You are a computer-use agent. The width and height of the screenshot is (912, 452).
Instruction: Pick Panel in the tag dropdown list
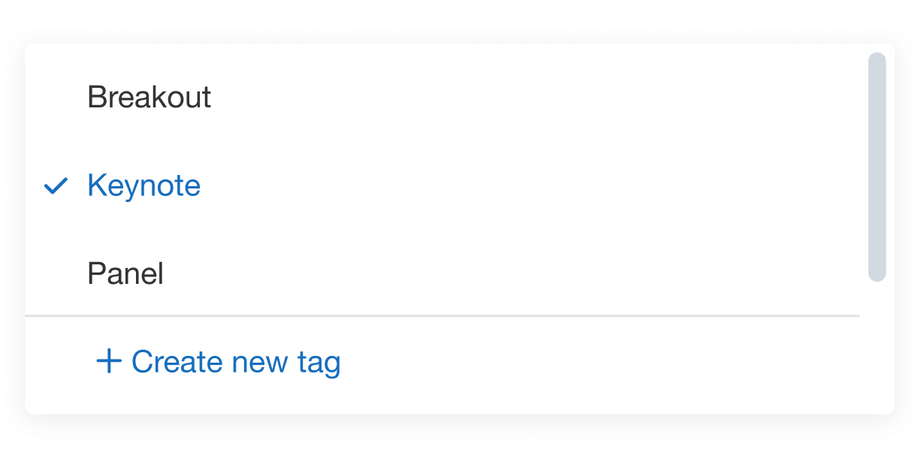coord(125,274)
